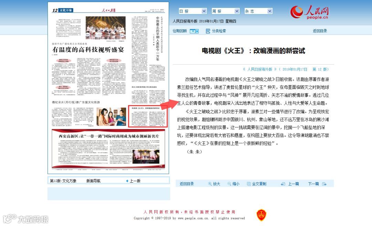Open the 微纪录片《丹行线》 article on the page

tap(76, 102)
